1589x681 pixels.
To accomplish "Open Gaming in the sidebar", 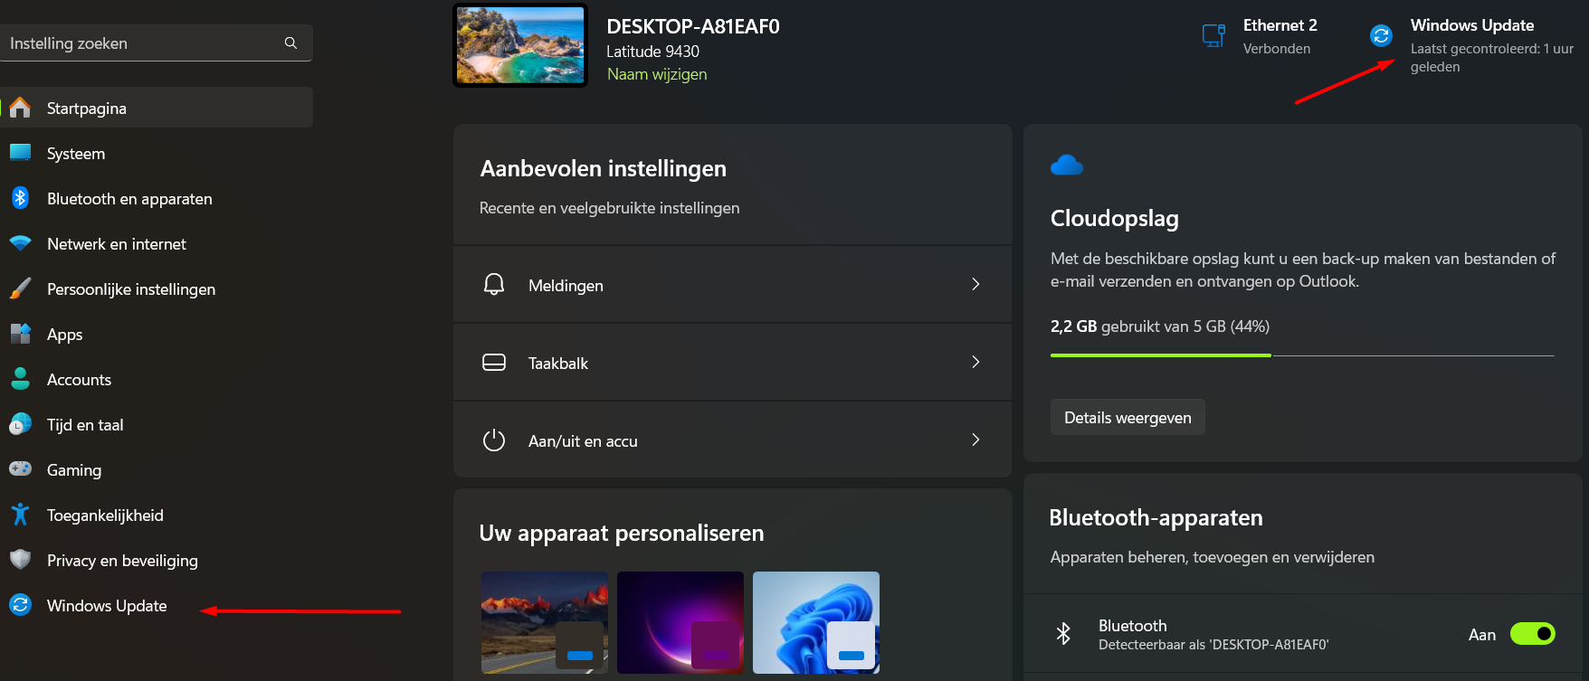I will [157, 469].
